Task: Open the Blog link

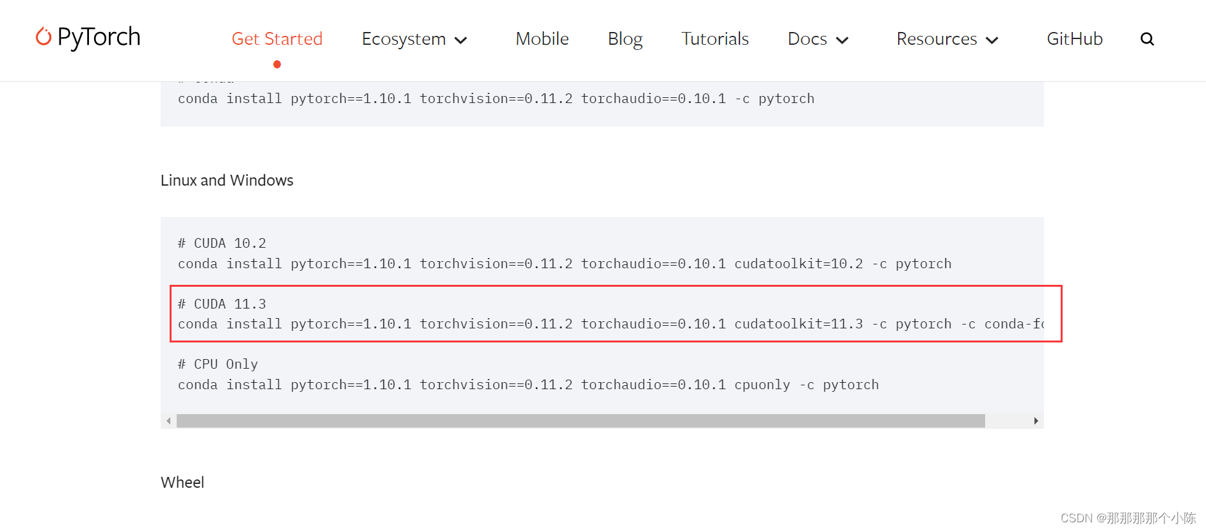Action: click(x=625, y=39)
